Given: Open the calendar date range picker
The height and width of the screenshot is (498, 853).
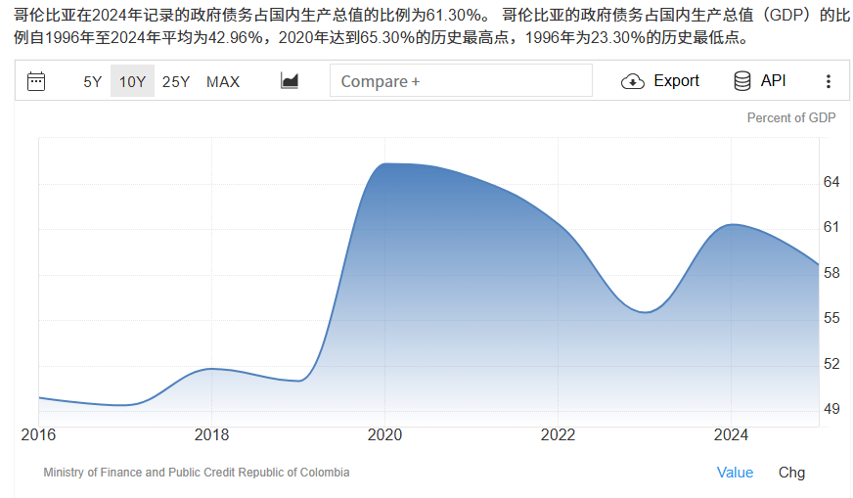Looking at the screenshot, I should [36, 81].
